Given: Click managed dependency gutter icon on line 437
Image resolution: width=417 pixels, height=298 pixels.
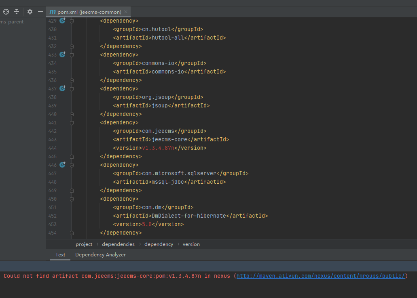Looking at the screenshot, I should [62, 88].
